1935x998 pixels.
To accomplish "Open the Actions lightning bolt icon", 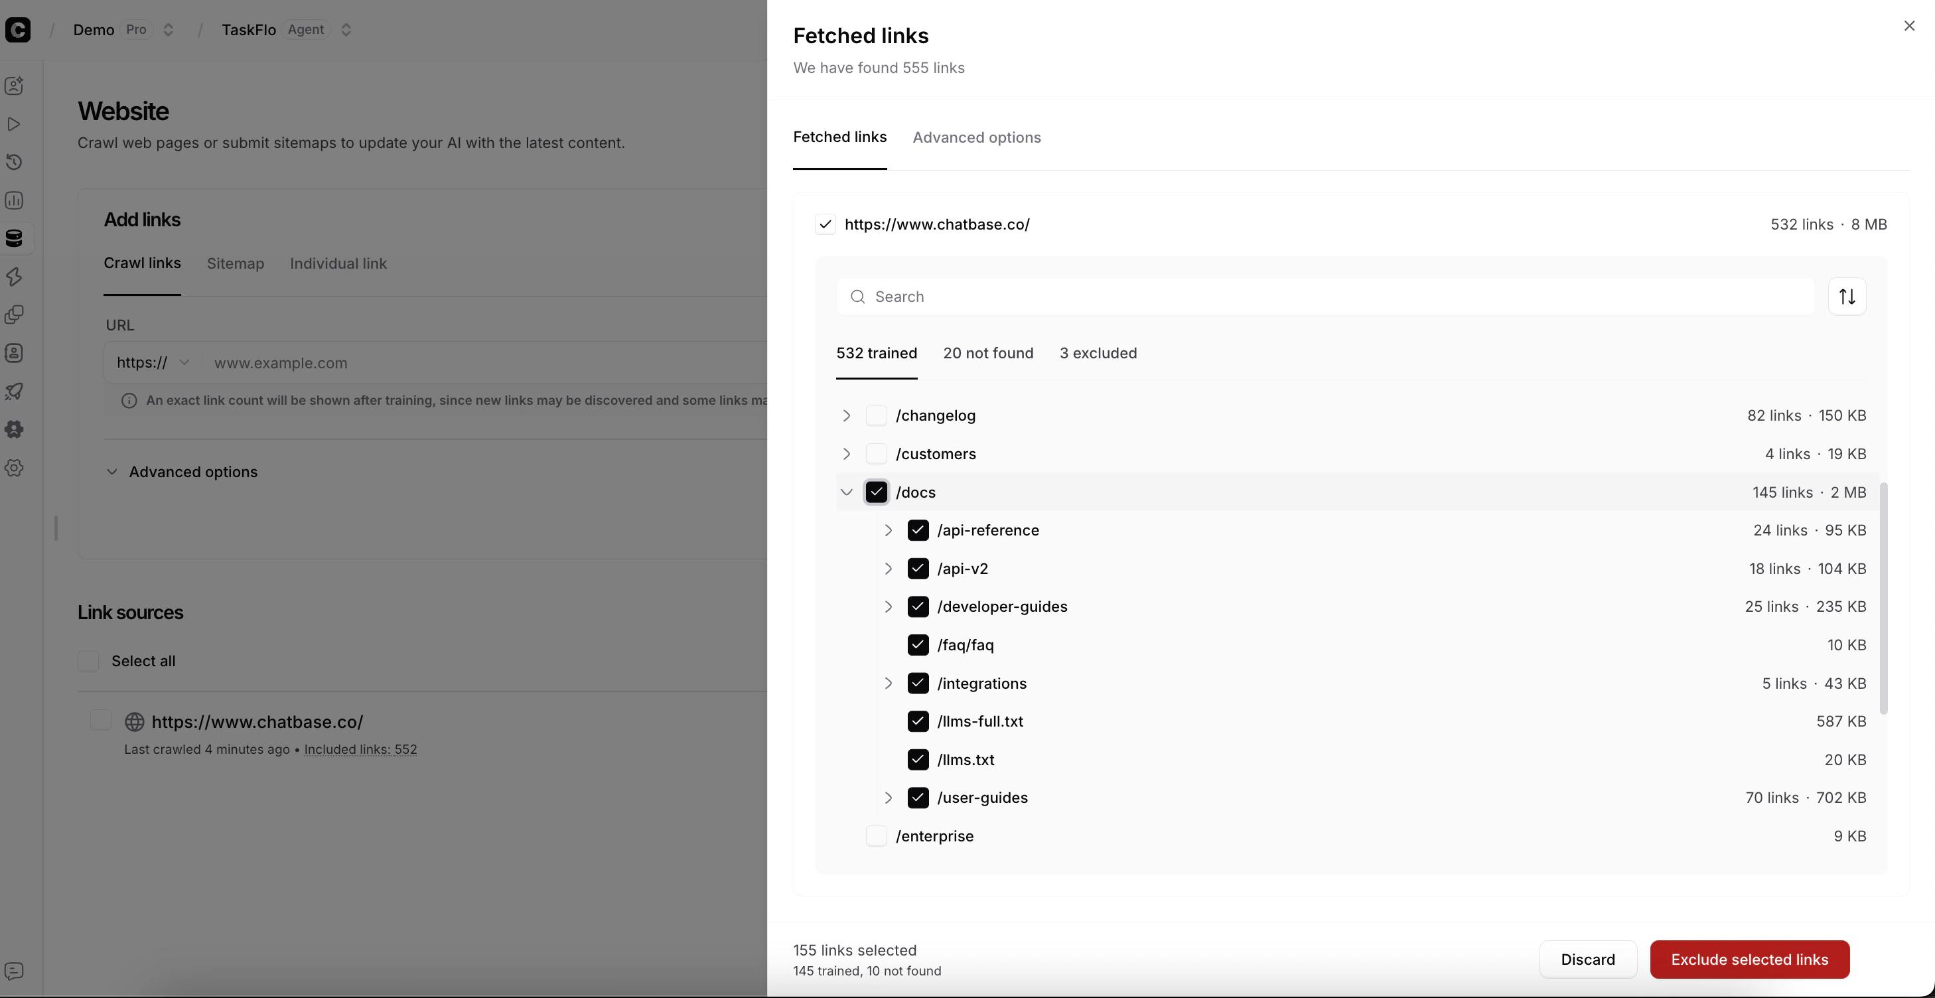I will [15, 276].
